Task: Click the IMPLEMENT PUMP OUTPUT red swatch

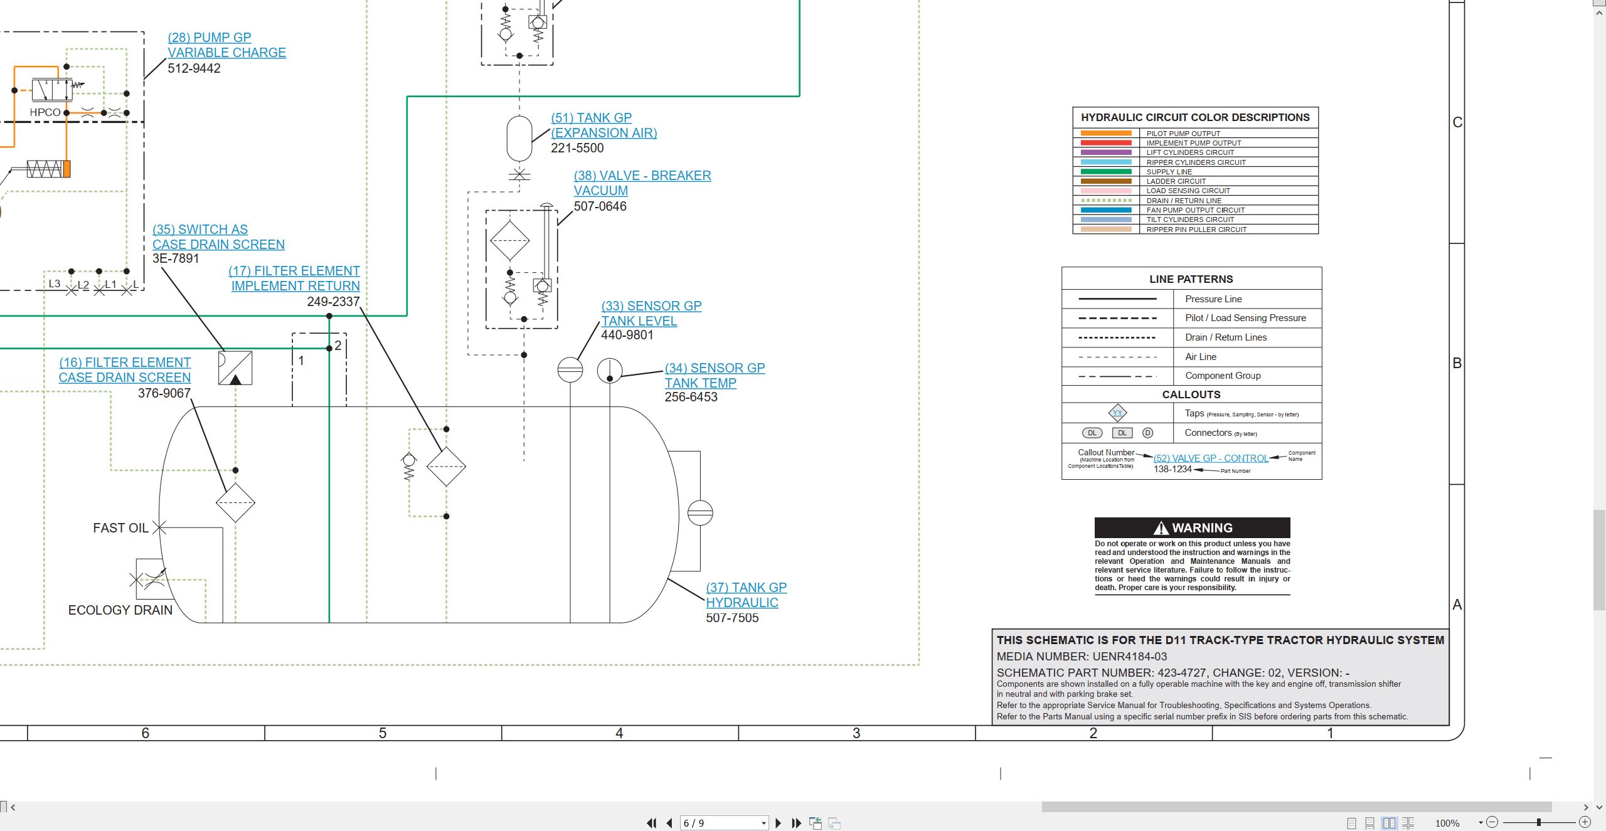Action: (x=1106, y=143)
